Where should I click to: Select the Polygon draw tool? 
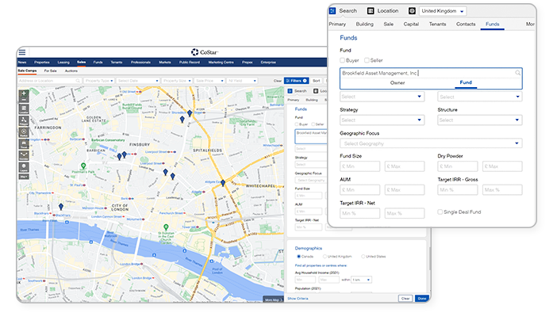pyautogui.click(x=24, y=120)
